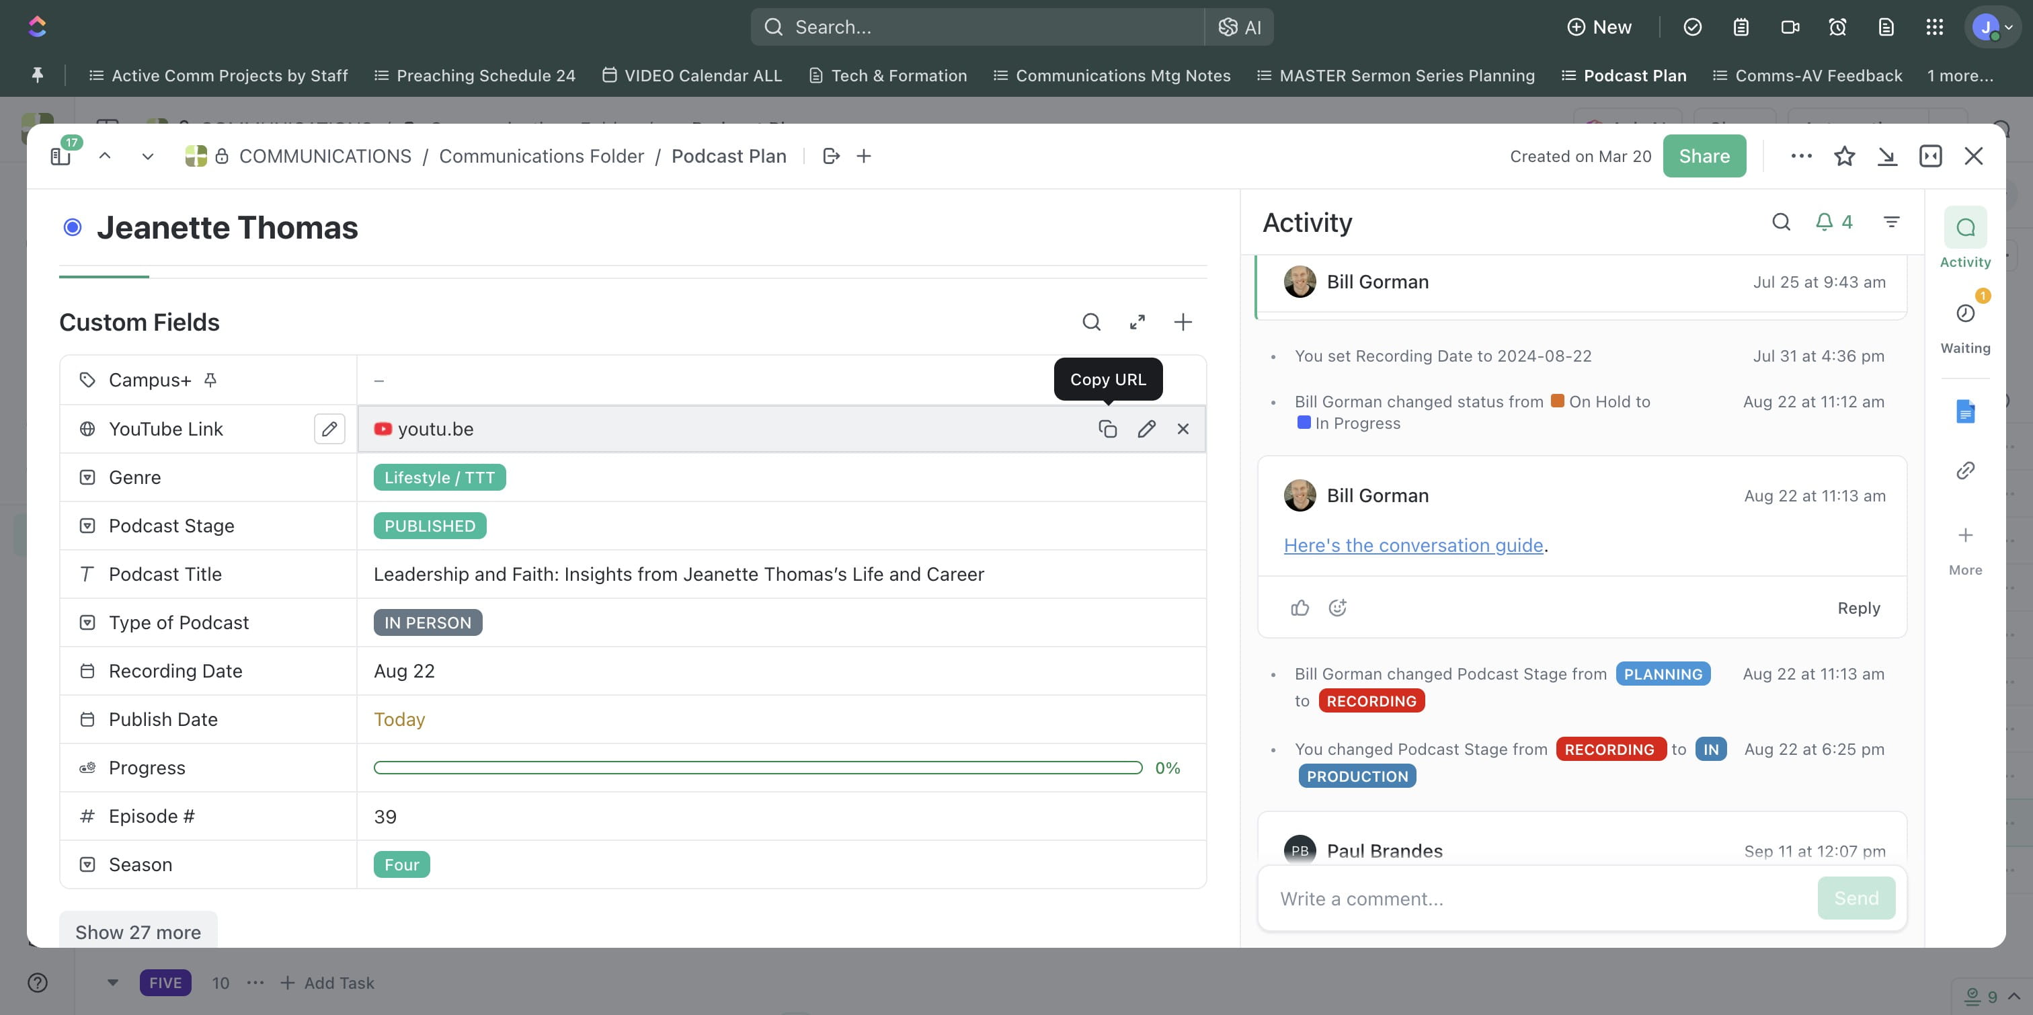The width and height of the screenshot is (2033, 1015).
Task: Toggle the sidebar layout icon with 17 badge
Action: [61, 155]
